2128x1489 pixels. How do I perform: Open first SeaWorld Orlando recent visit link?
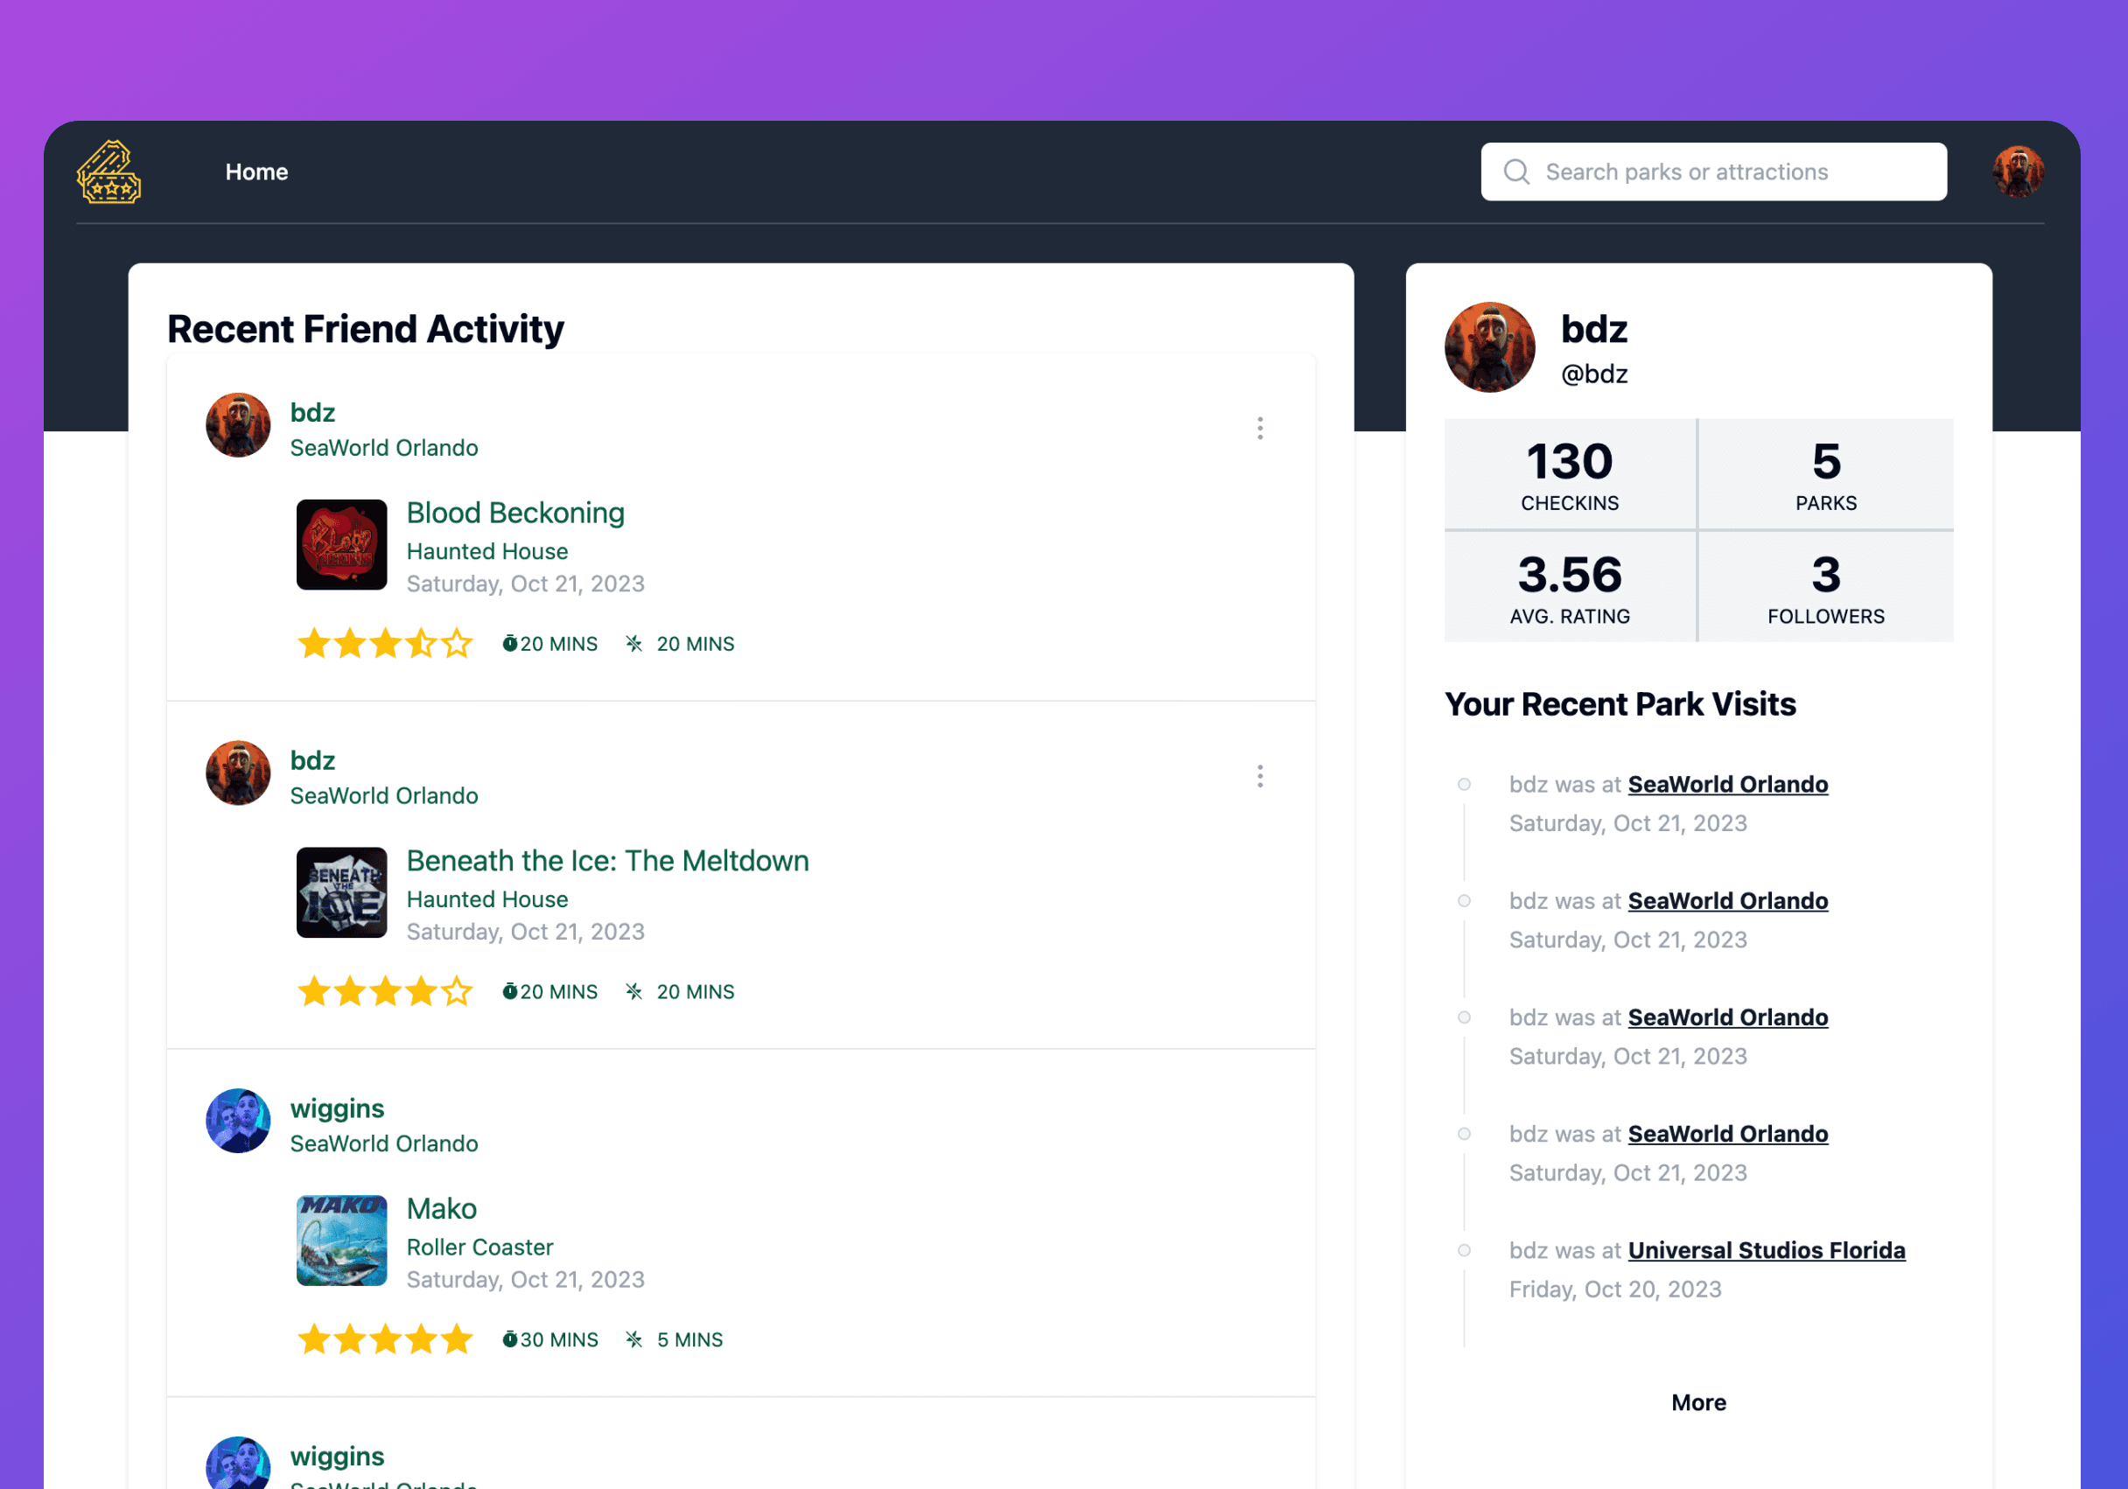pyautogui.click(x=1727, y=784)
